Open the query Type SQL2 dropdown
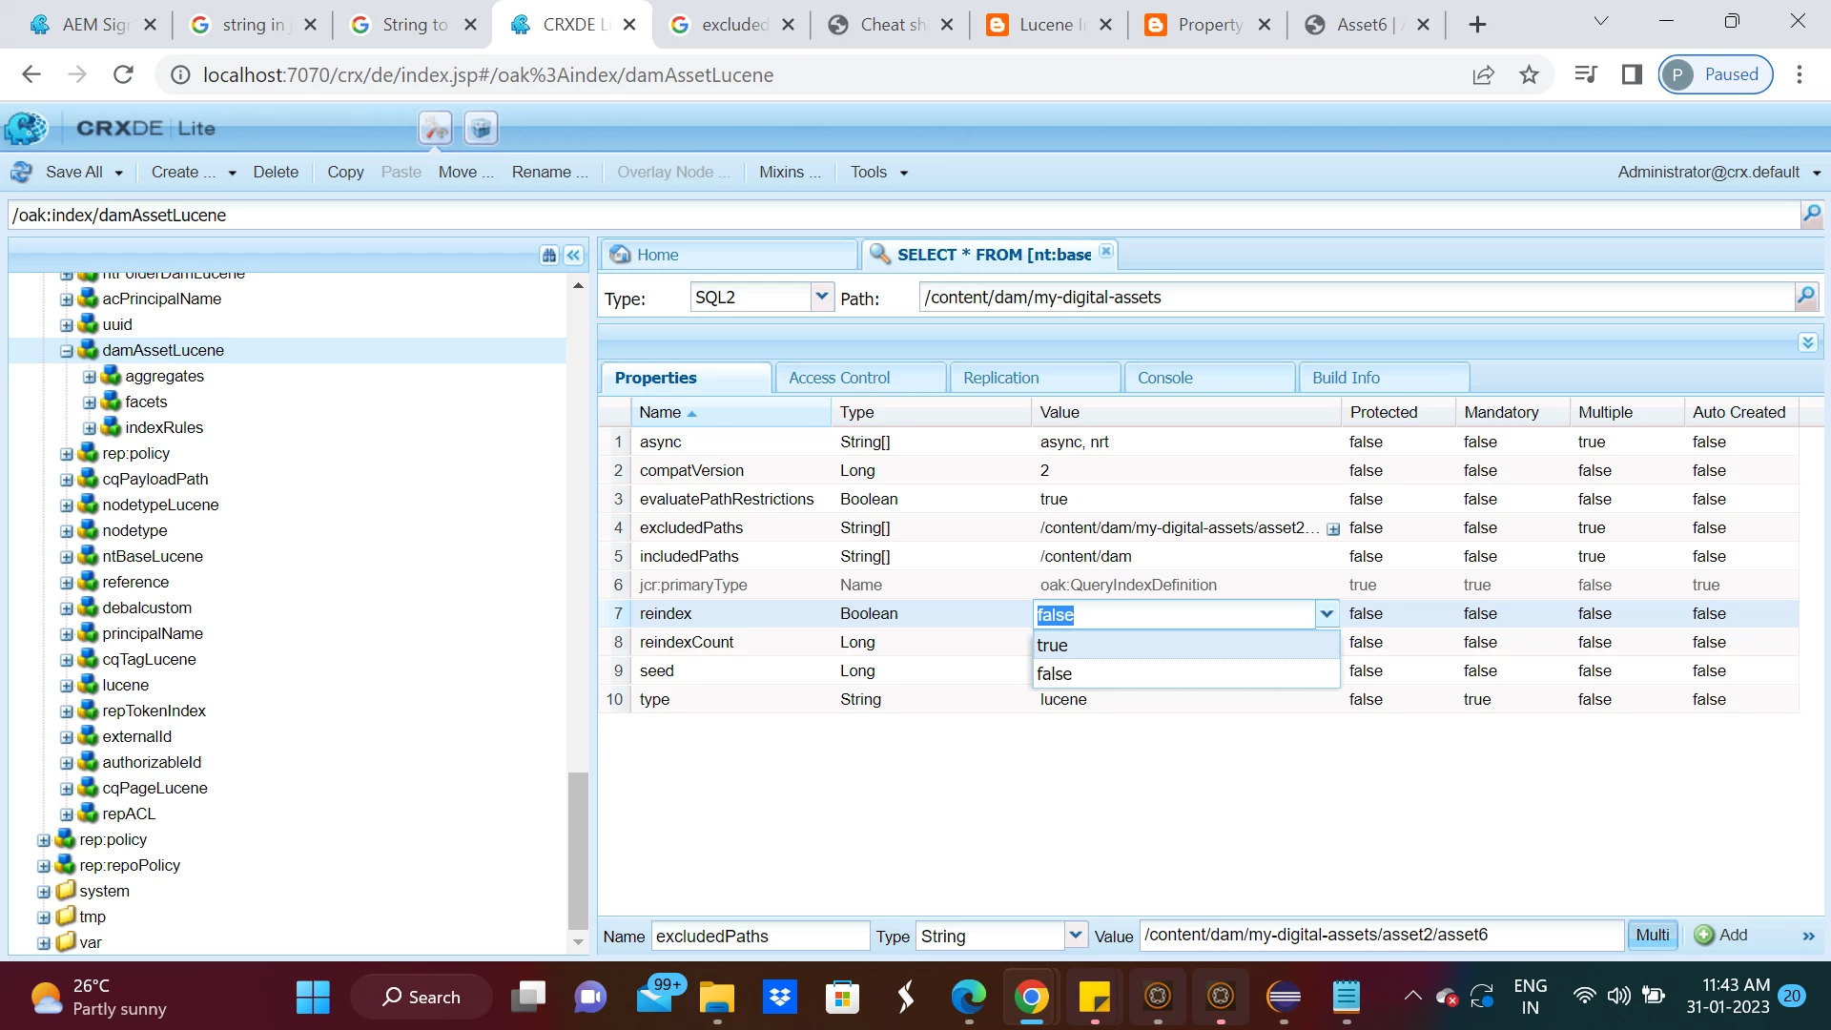 (821, 297)
